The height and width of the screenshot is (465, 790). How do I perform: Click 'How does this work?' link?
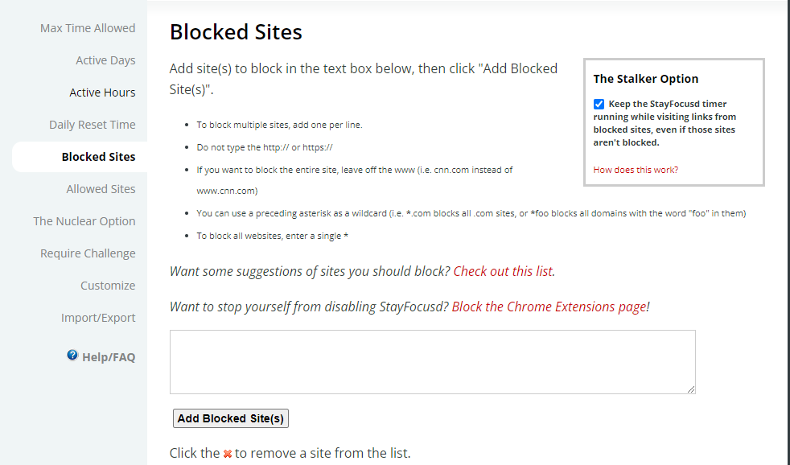pos(636,170)
